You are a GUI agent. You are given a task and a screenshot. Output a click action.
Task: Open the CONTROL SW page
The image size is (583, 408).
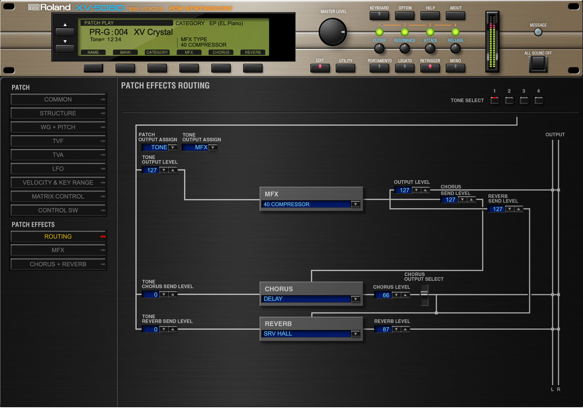tap(58, 210)
